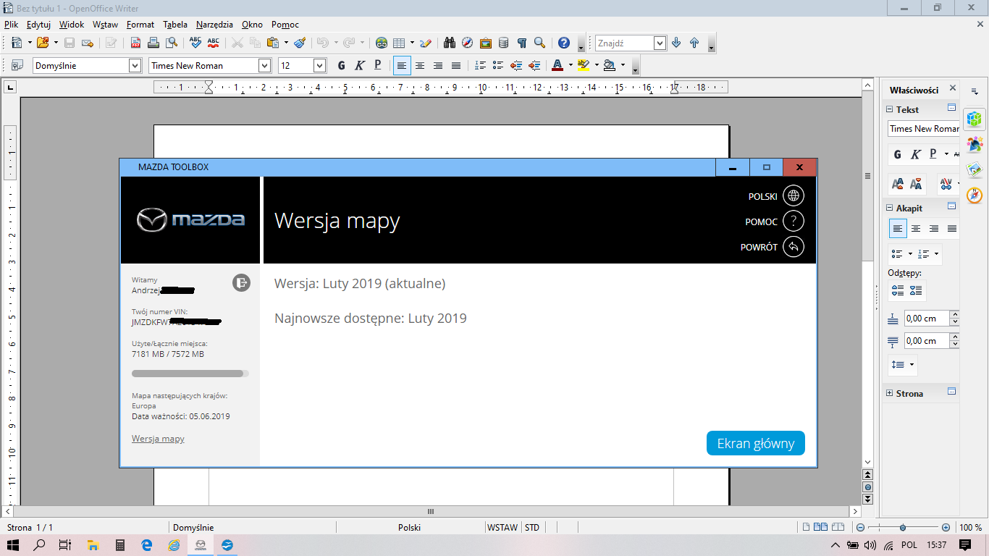Open the Narzędzia menu
Image resolution: width=989 pixels, height=556 pixels.
tap(214, 24)
